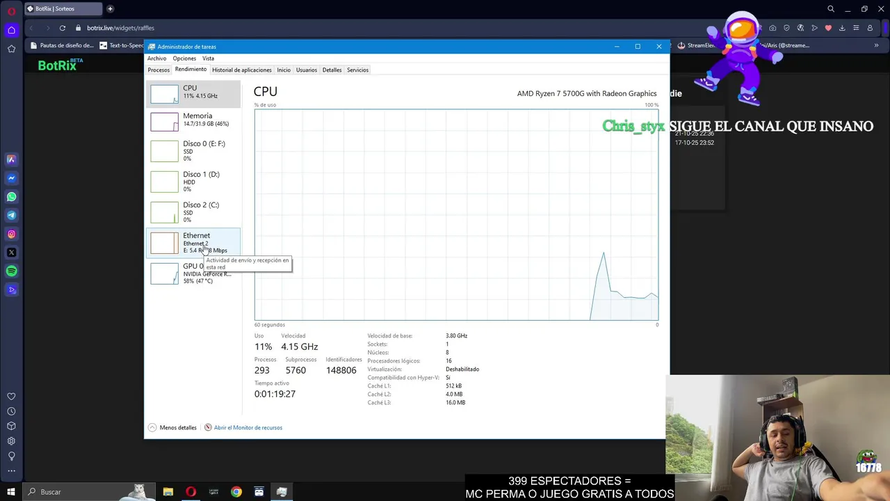Switch to the Servicios tab

pyautogui.click(x=357, y=70)
